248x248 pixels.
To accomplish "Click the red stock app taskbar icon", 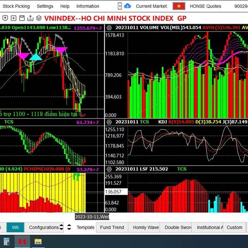I will (x=22, y=241).
